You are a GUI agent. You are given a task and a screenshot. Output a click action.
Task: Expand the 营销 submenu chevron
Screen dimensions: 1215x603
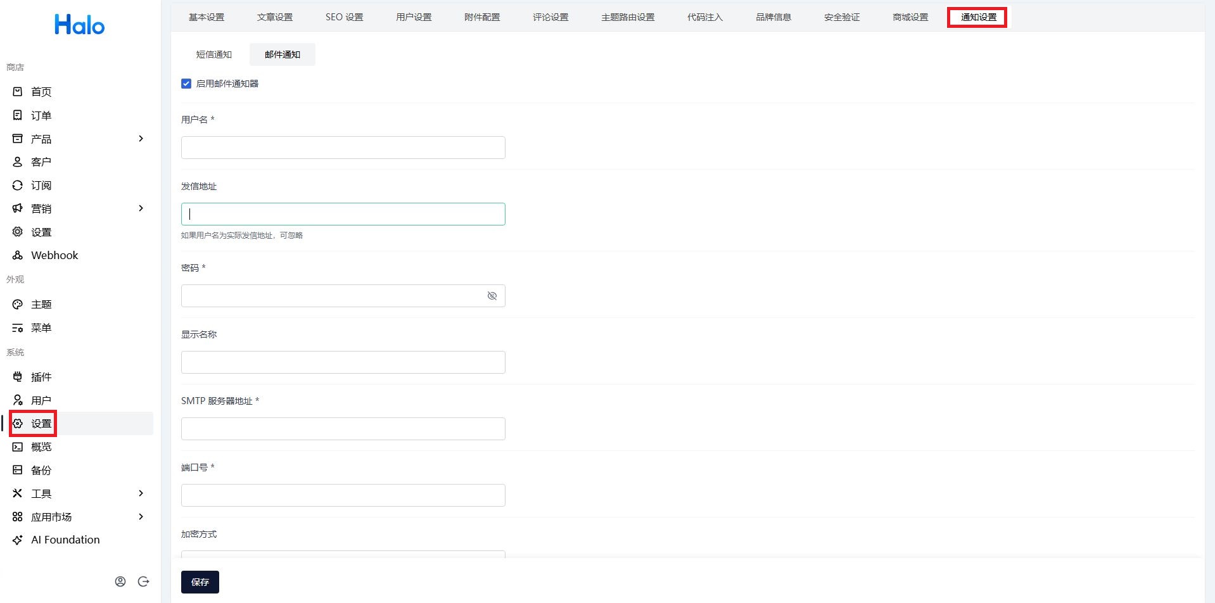coord(141,208)
